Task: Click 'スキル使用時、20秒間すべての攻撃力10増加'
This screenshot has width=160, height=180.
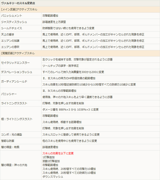Action: 69,169
